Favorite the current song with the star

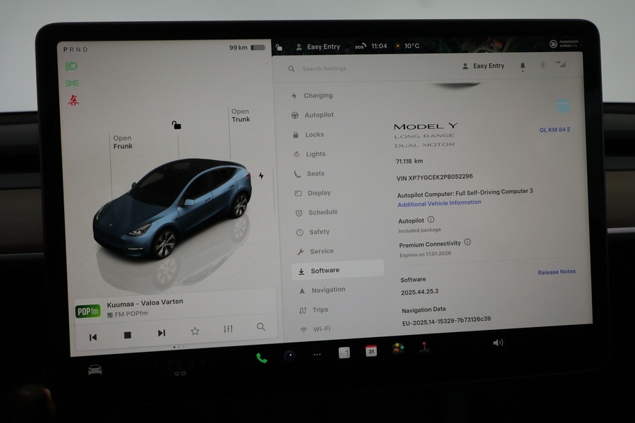[194, 330]
